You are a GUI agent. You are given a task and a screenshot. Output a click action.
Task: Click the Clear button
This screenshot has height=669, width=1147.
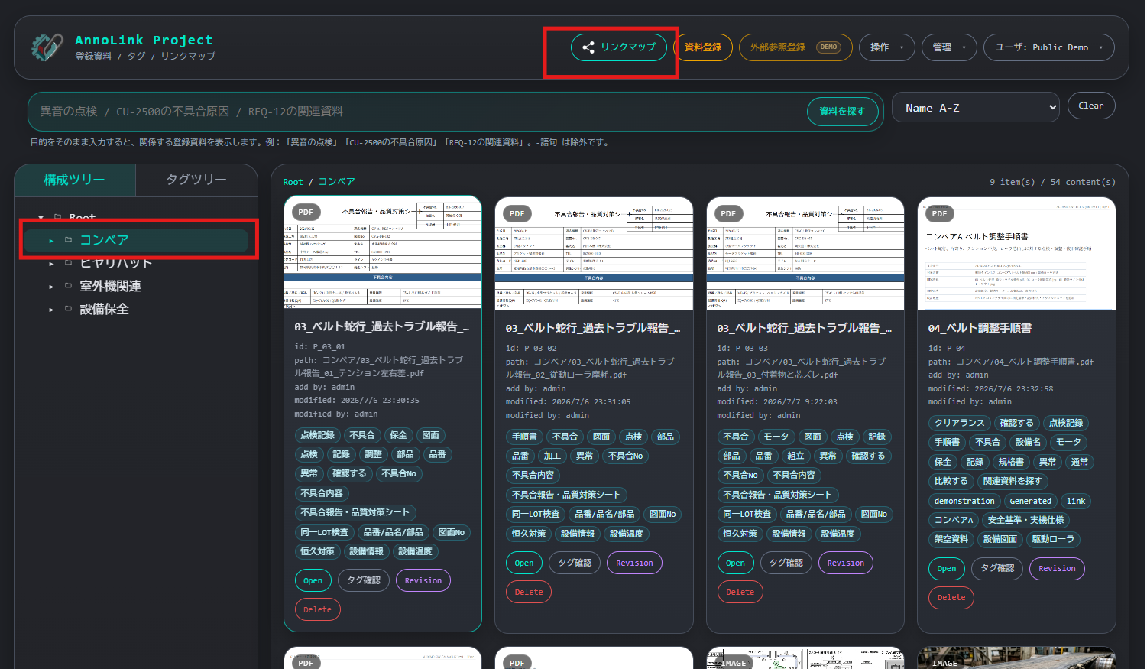click(1091, 106)
